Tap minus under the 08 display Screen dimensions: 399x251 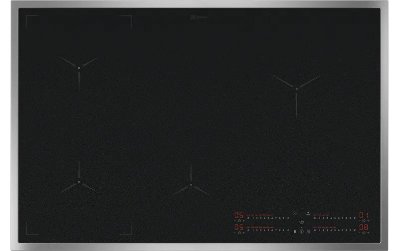(x=359, y=233)
